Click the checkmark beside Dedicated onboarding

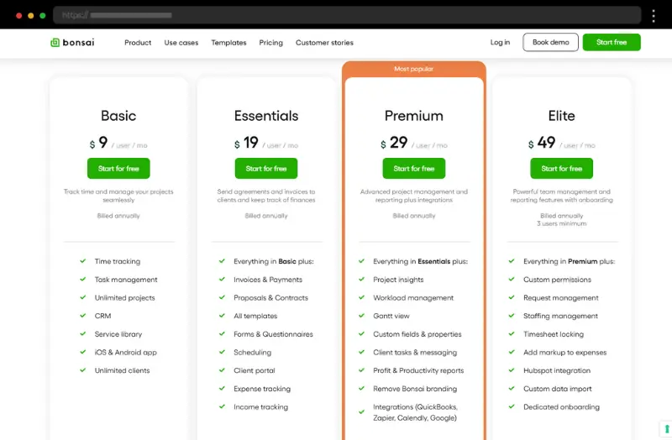(x=512, y=406)
